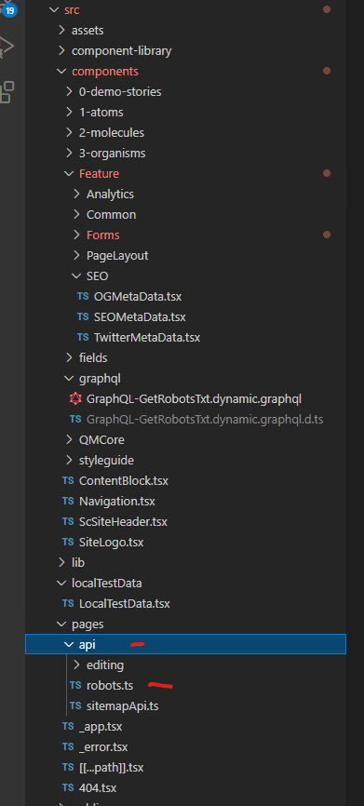This screenshot has height=806, width=364.
Task: Collapse the graphql folder chevron
Action: click(69, 378)
